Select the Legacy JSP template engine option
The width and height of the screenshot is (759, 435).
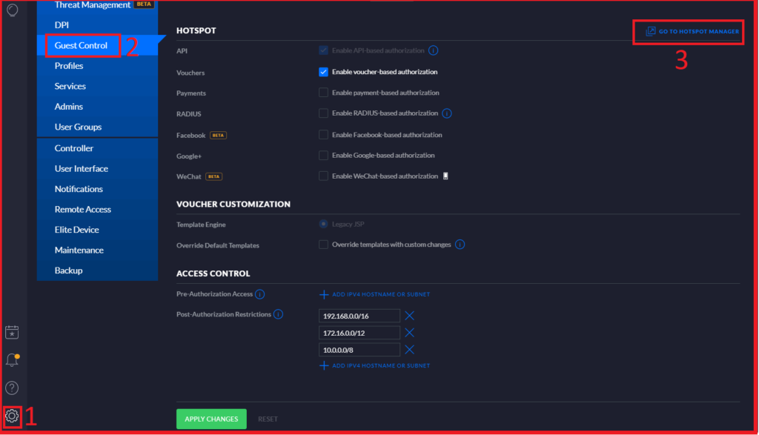coord(323,224)
